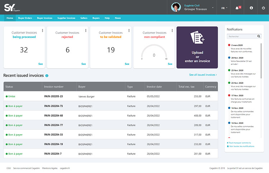Open the Supplier Invoices menu
Image resolution: width=269 pixels, height=173 pixels.
[66, 18]
